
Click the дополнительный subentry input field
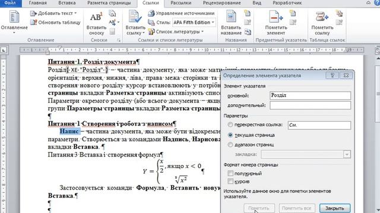pos(310,105)
